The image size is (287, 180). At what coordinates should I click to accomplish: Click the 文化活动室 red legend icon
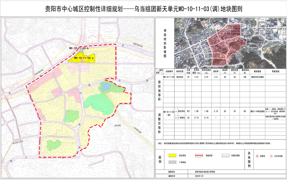pyautogui.click(x=271, y=156)
